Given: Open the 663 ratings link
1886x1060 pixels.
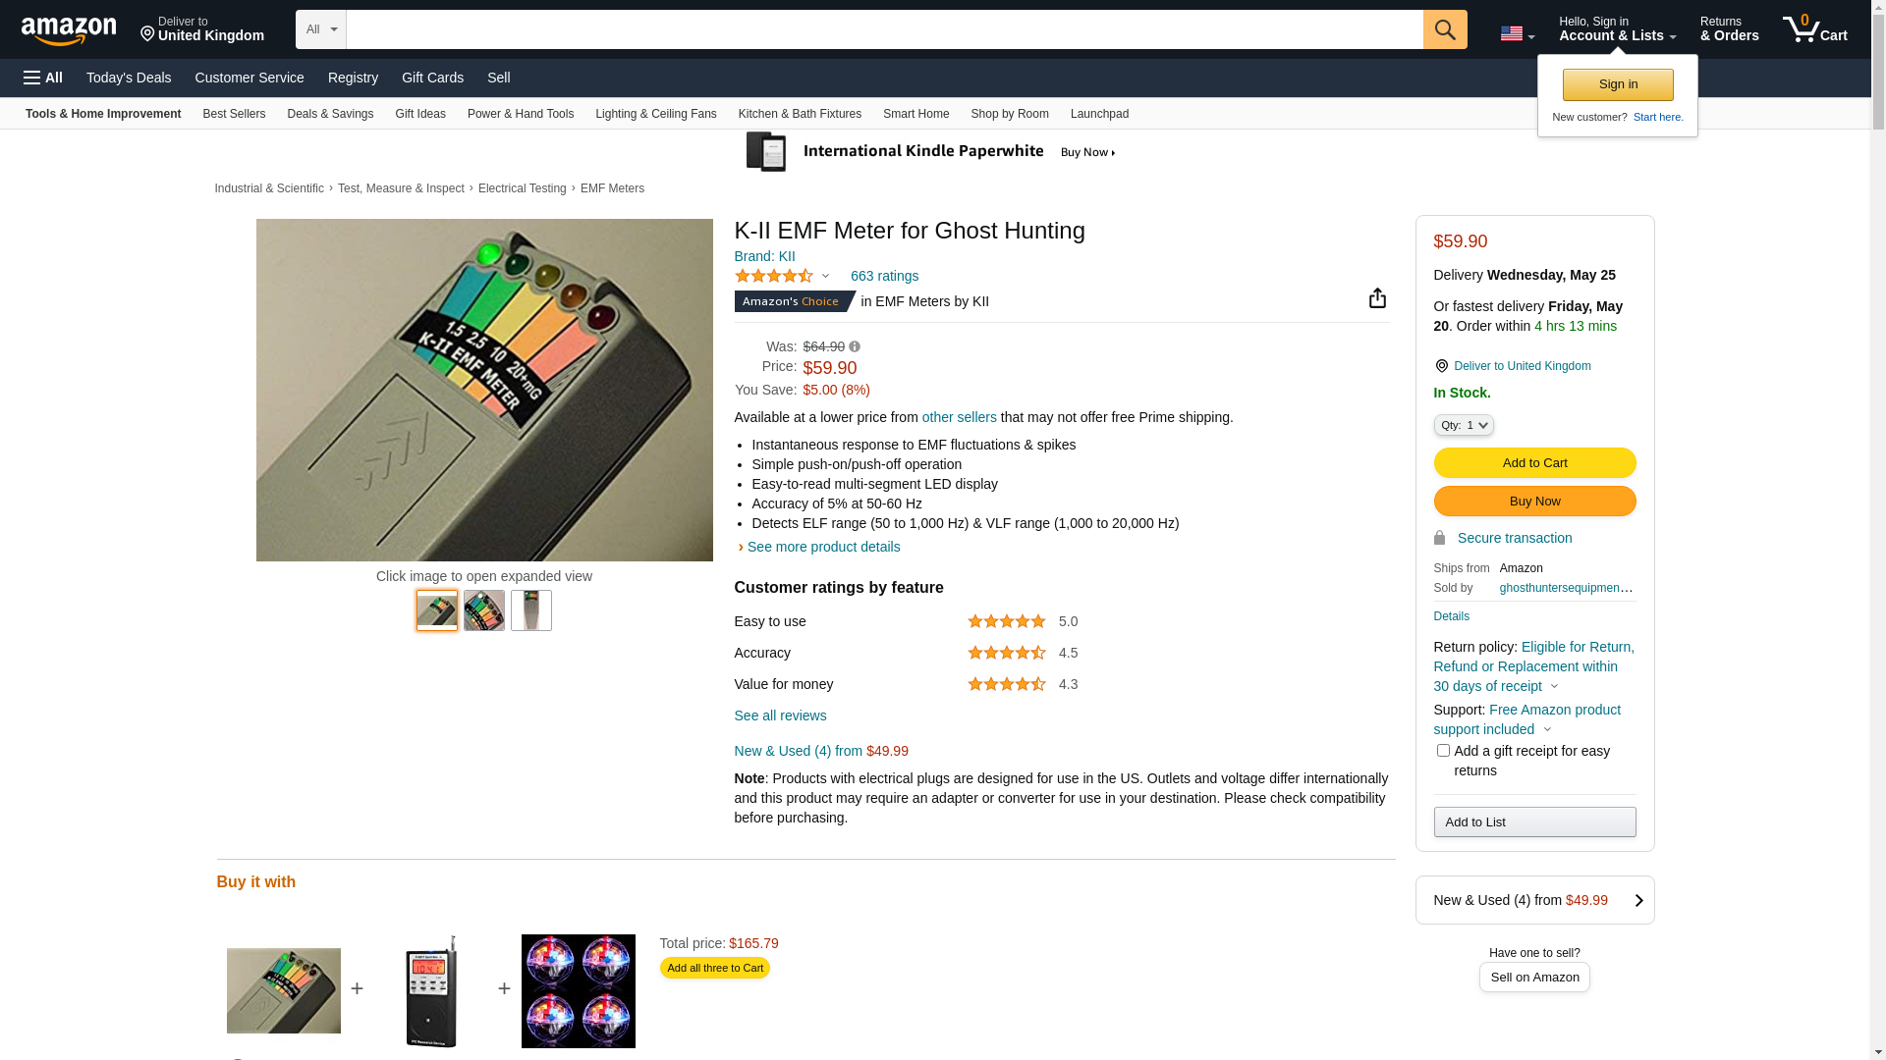Looking at the screenshot, I should pyautogui.click(x=884, y=276).
